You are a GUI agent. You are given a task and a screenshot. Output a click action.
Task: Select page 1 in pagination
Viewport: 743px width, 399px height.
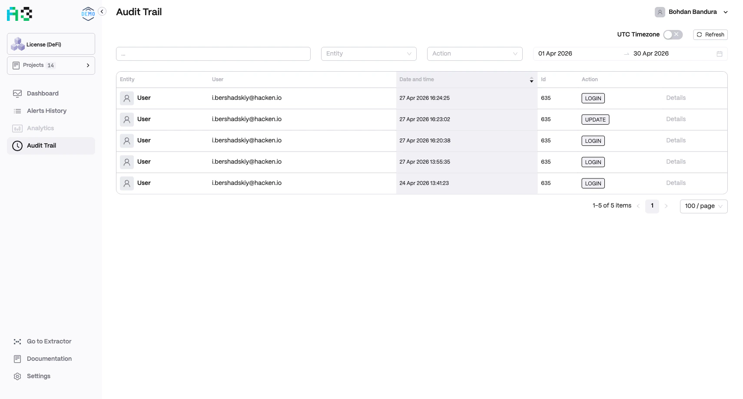click(x=652, y=206)
